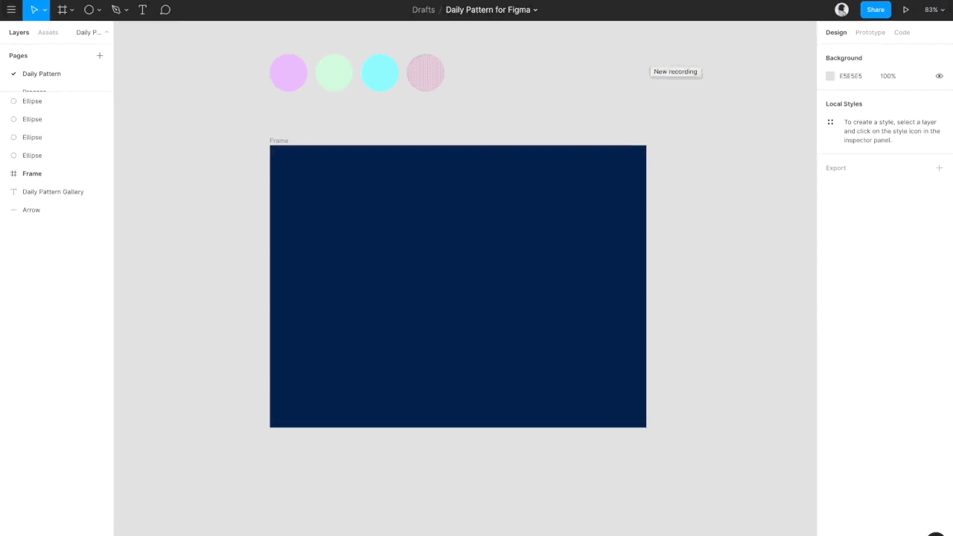Select the Pen tool
This screenshot has height=536, width=953.
[115, 10]
